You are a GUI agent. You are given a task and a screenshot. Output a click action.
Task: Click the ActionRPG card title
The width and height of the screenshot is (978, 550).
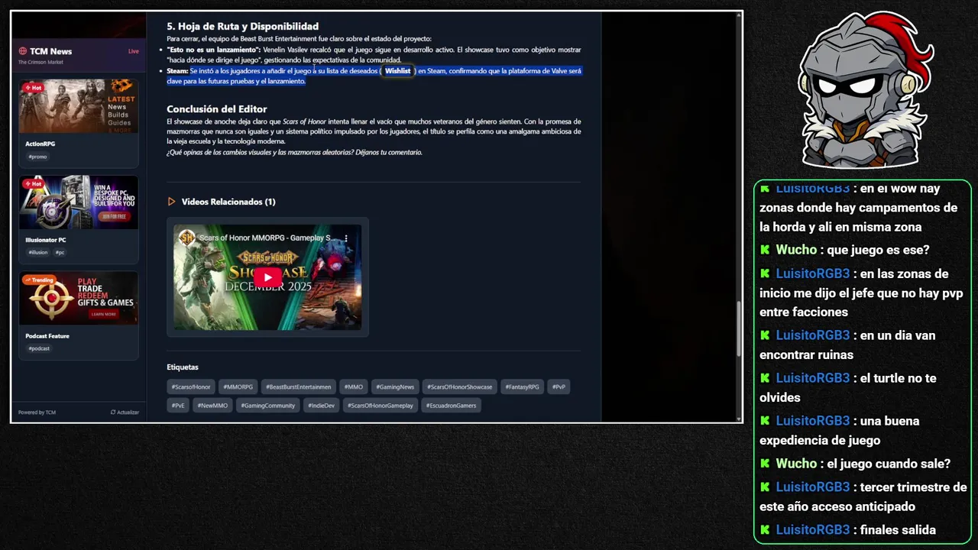click(40, 144)
